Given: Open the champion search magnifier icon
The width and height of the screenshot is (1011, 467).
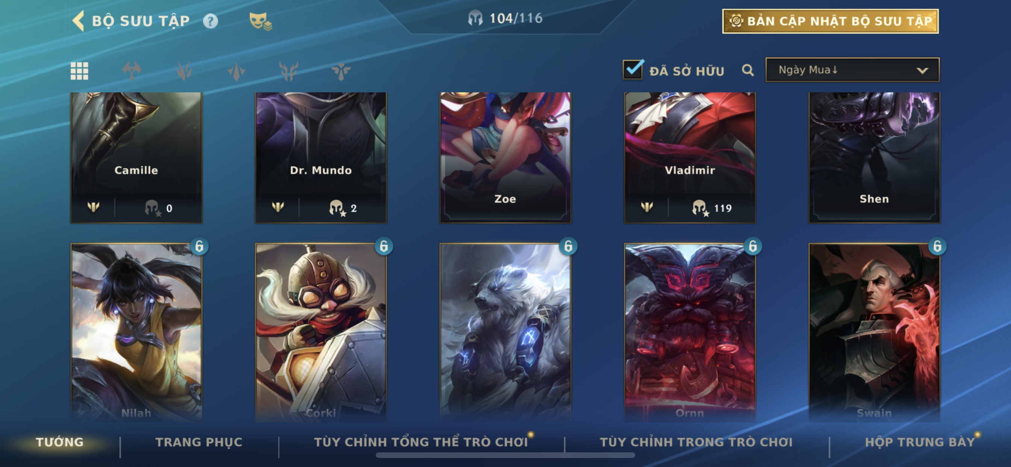Looking at the screenshot, I should [748, 70].
